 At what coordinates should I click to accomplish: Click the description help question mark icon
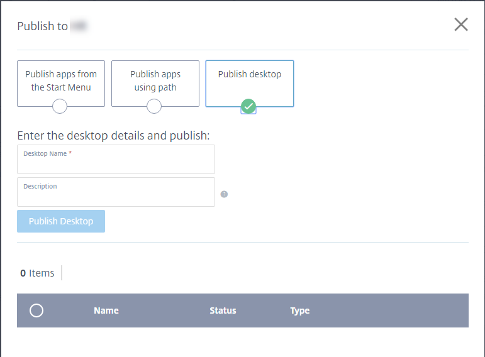pos(224,194)
